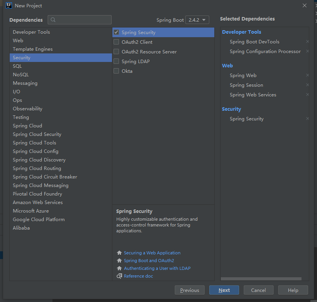Open Google Cloud Platform category

[x=61, y=220]
